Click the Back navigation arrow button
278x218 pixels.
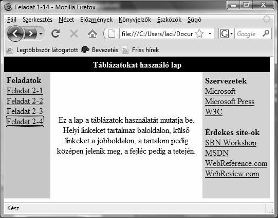click(x=15, y=33)
